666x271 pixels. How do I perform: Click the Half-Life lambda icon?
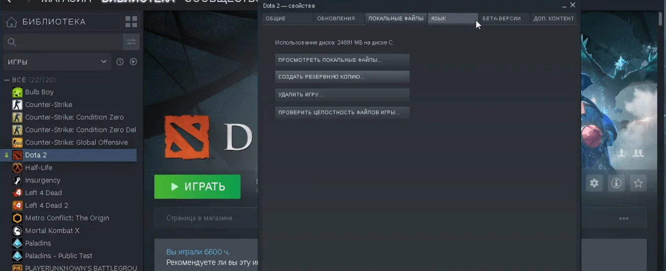(x=17, y=168)
